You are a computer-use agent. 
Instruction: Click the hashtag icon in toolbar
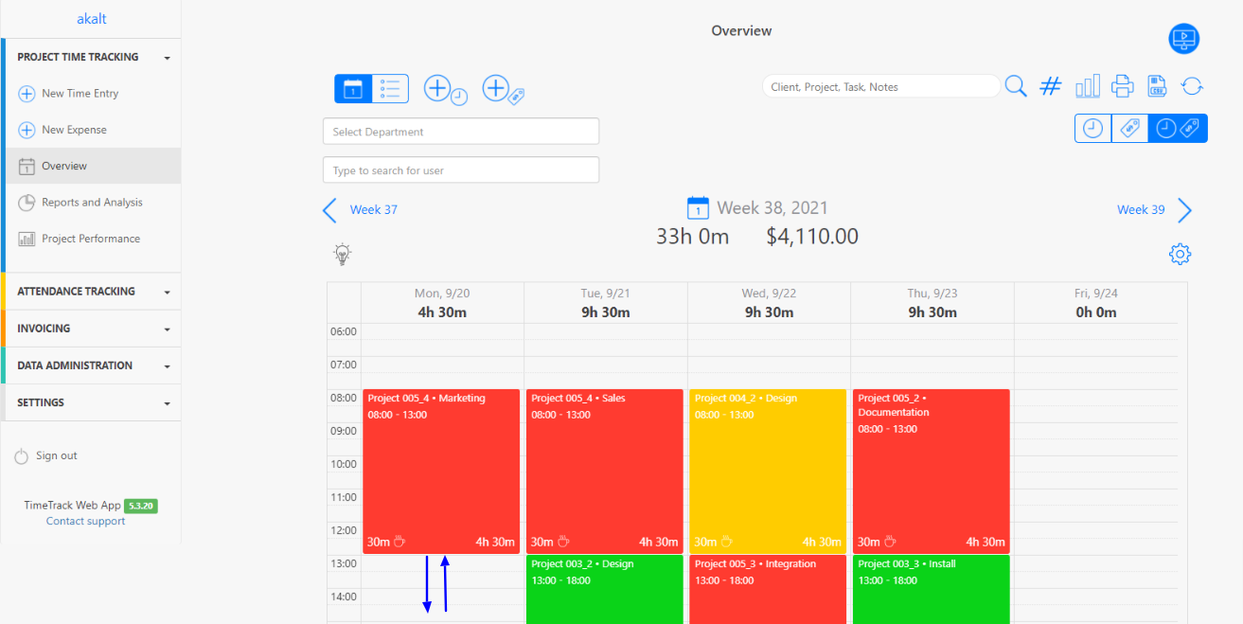click(1050, 86)
